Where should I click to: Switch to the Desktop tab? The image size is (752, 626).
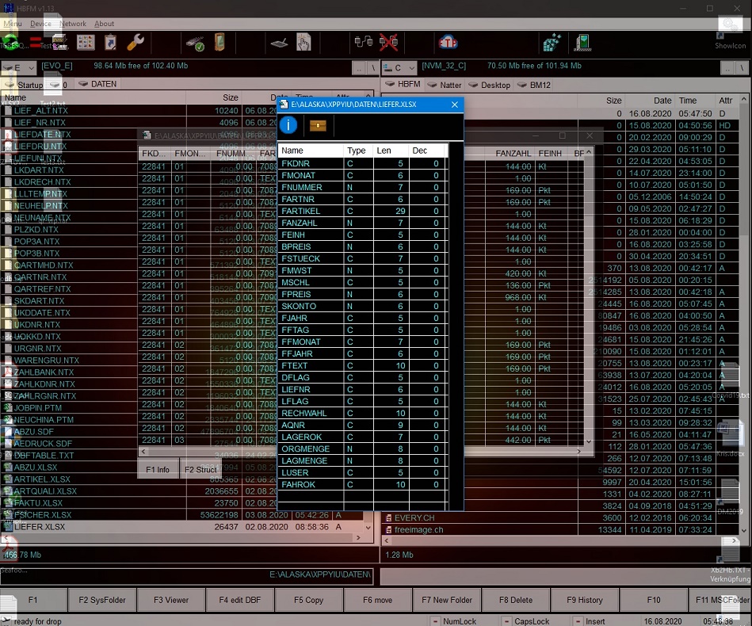tap(490, 85)
